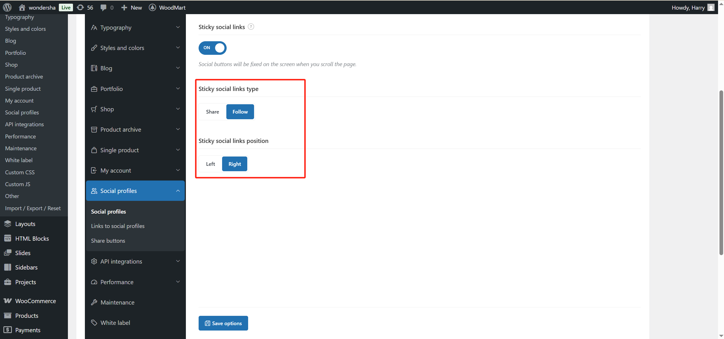The width and height of the screenshot is (724, 339).
Task: Select the Right position button
Action: point(235,164)
